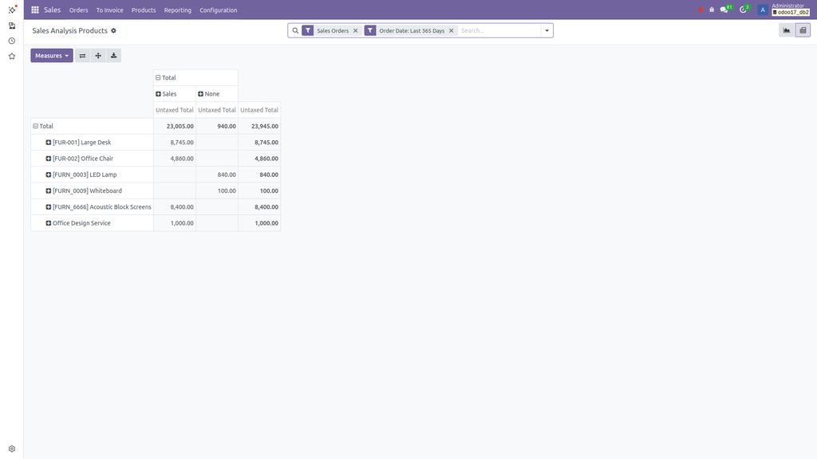Open the activities clock icon
Viewport: 817px width, 459px height.
(744, 10)
